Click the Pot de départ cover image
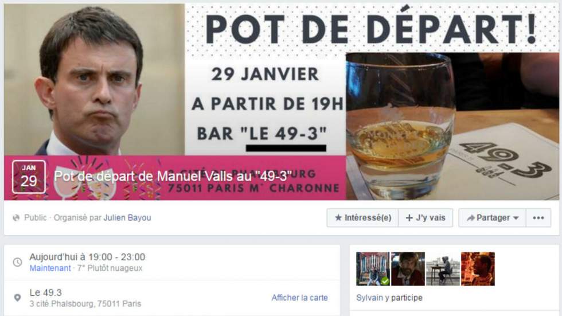This screenshot has width=562, height=316. [x=282, y=102]
